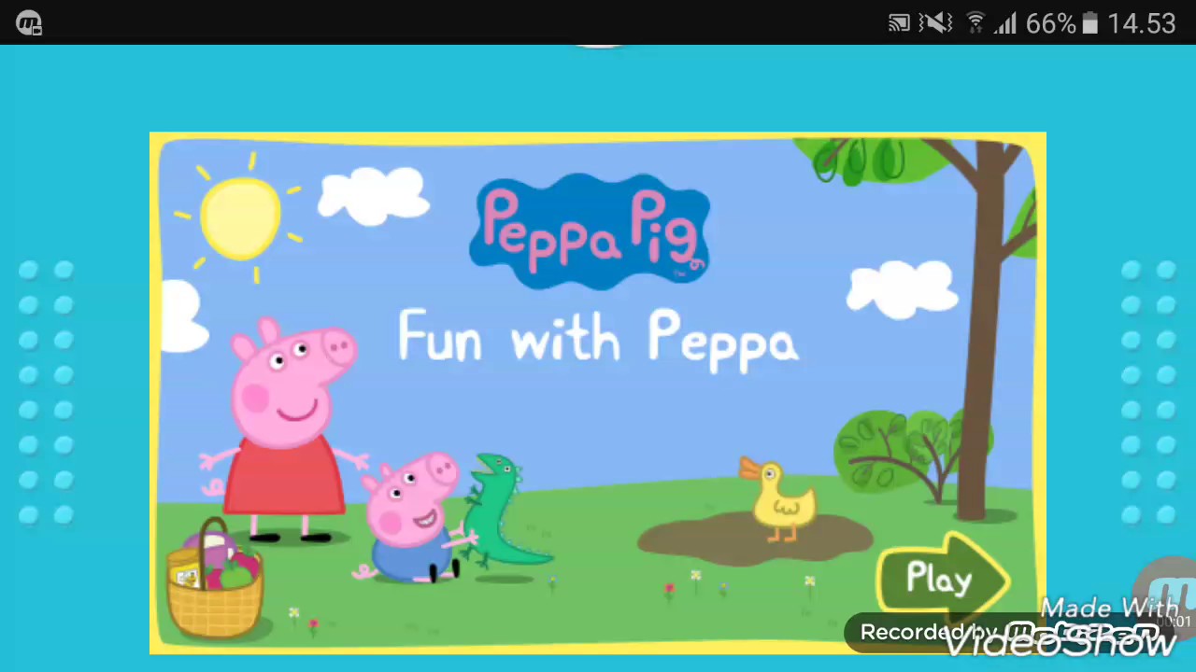Tap the picnic basket of fruit
The width and height of the screenshot is (1196, 672).
[x=215, y=579]
